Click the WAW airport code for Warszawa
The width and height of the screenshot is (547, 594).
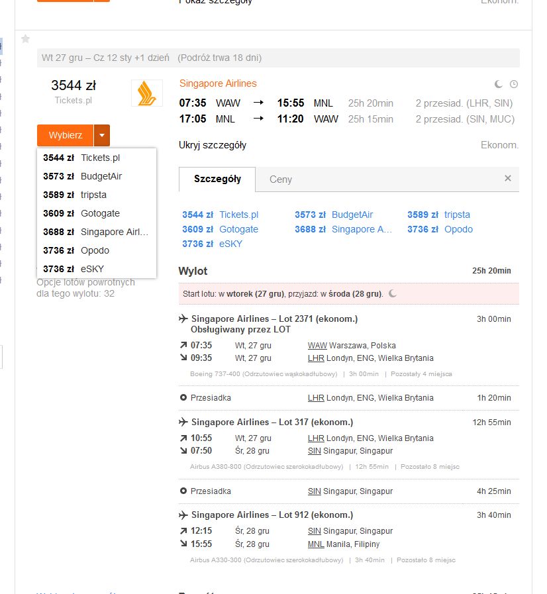tap(317, 345)
